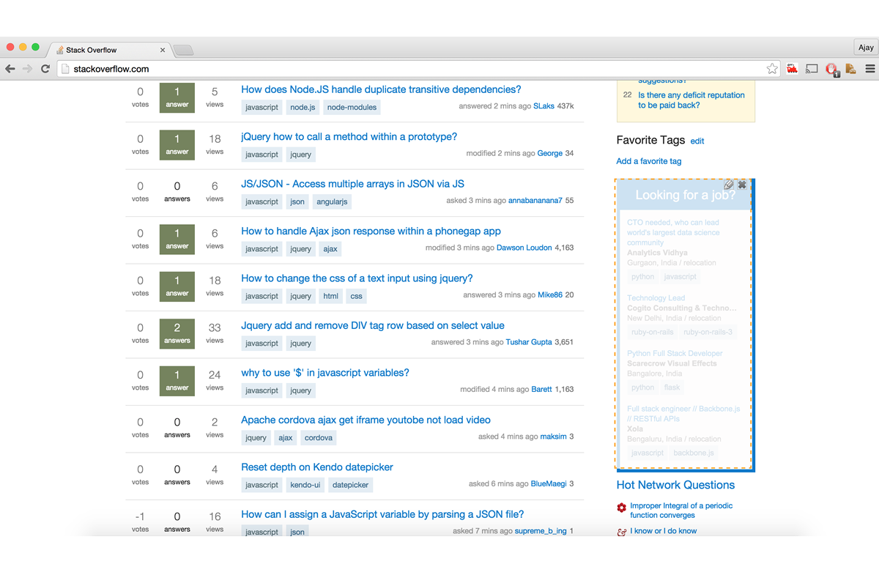Open user annabananana7 profile
This screenshot has height=586, width=879.
pos(535,201)
